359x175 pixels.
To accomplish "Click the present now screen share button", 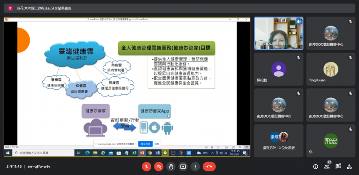I will point(183,167).
